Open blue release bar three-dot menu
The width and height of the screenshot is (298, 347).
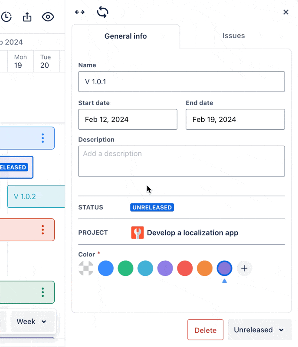click(43, 138)
